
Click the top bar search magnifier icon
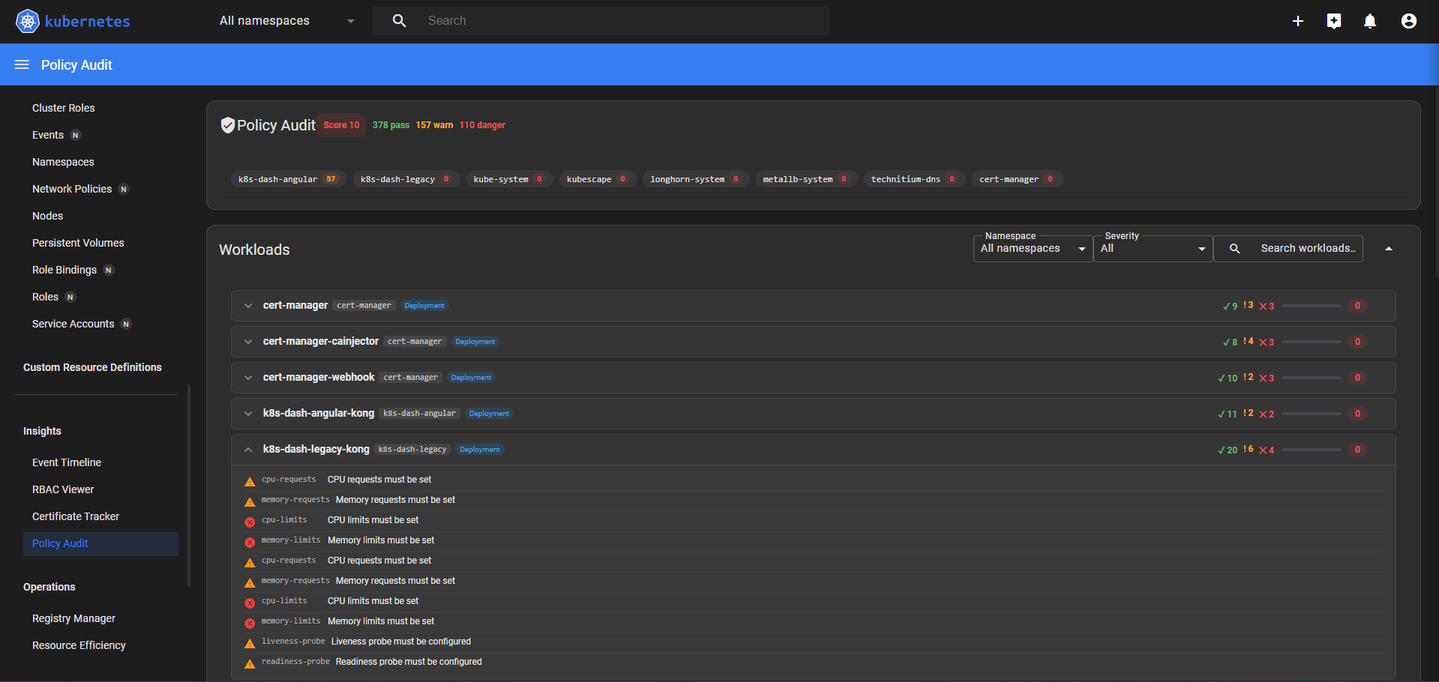point(400,21)
